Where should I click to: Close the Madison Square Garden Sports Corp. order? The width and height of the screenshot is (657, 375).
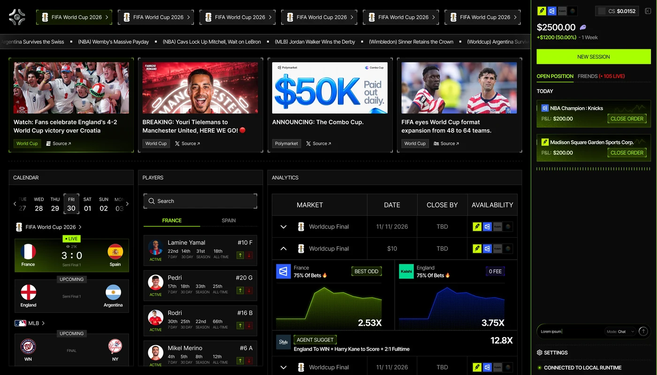[x=627, y=153]
